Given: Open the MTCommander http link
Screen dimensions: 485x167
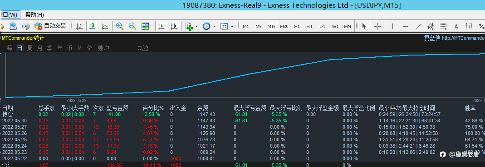Looking at the screenshot, I should (463, 38).
